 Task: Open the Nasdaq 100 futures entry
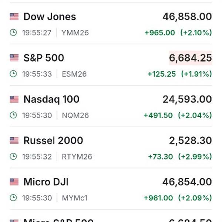(x=111, y=106)
